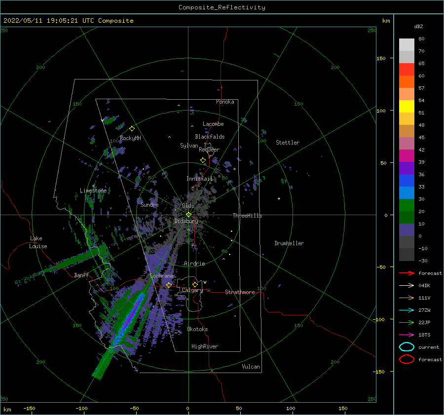The width and height of the screenshot is (444, 415).
Task: Click the Limestone label
Action: coord(93,190)
